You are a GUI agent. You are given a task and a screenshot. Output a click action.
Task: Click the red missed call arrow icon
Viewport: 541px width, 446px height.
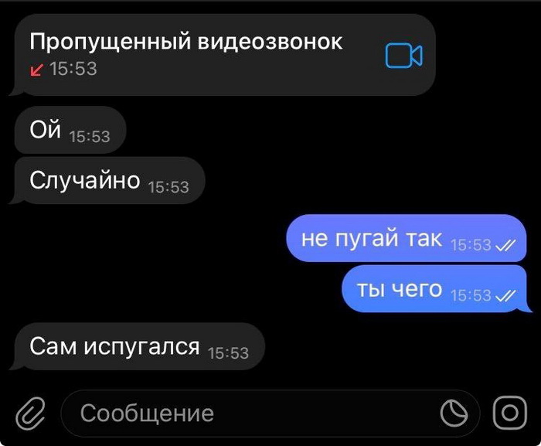[36, 70]
